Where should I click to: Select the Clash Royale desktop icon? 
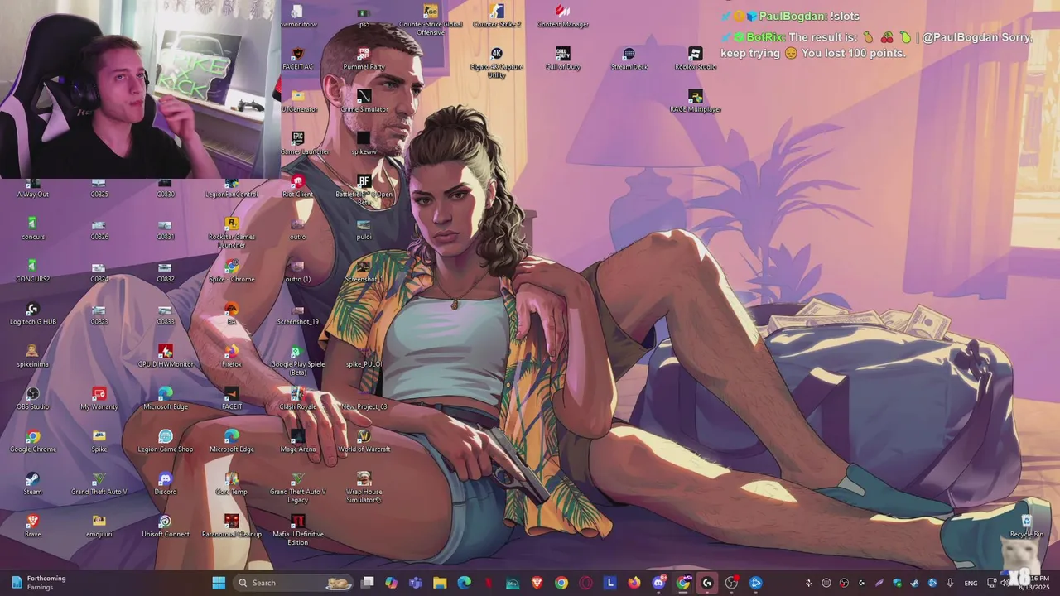pyautogui.click(x=298, y=398)
